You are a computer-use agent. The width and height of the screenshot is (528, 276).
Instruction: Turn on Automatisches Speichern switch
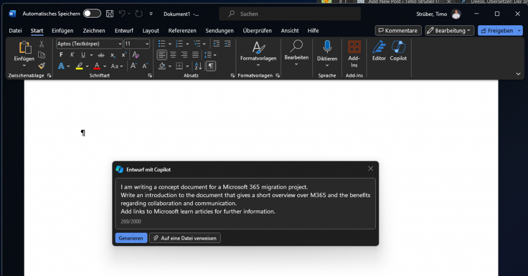tap(92, 14)
